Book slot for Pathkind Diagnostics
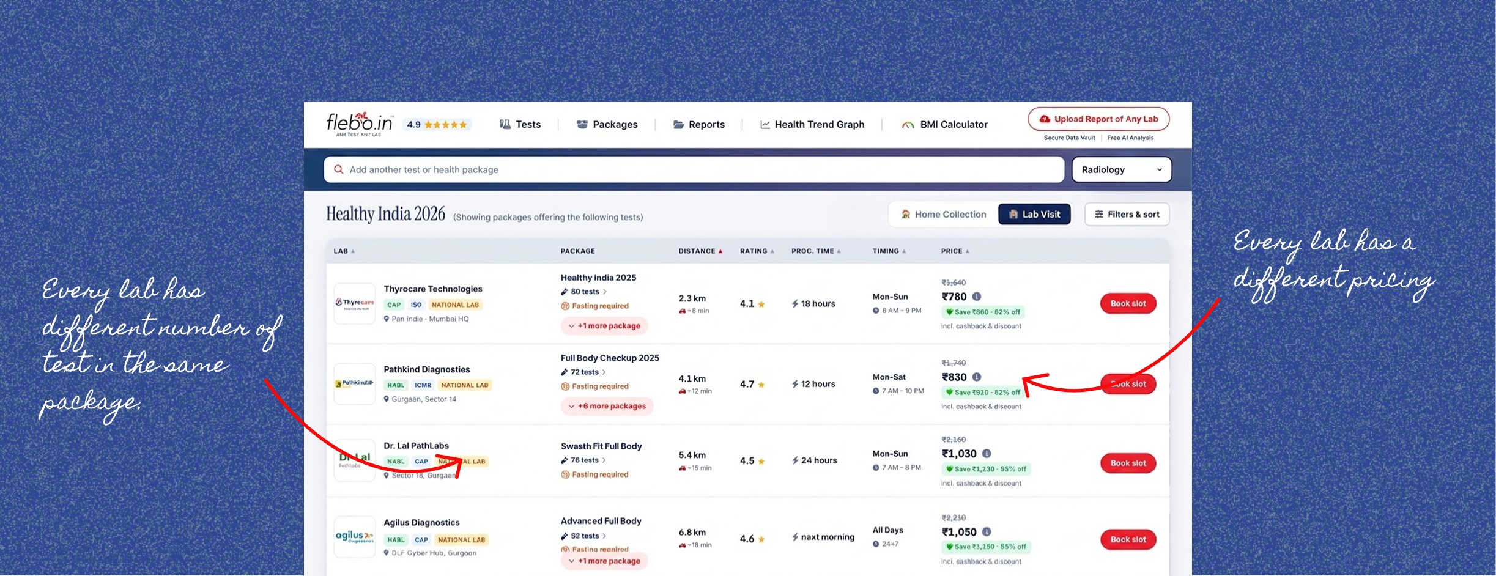This screenshot has height=576, width=1496. 1128,384
